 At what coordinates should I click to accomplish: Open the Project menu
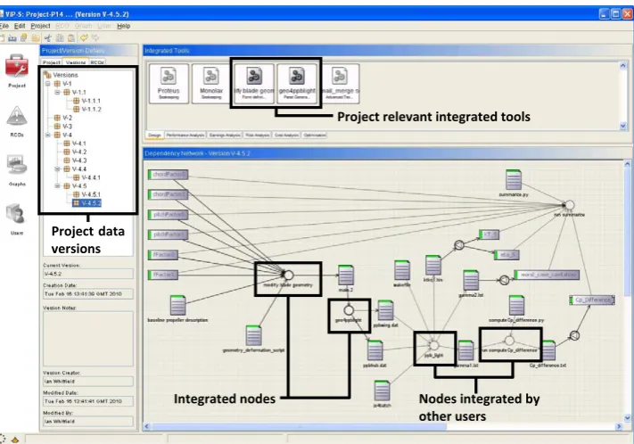coord(40,26)
